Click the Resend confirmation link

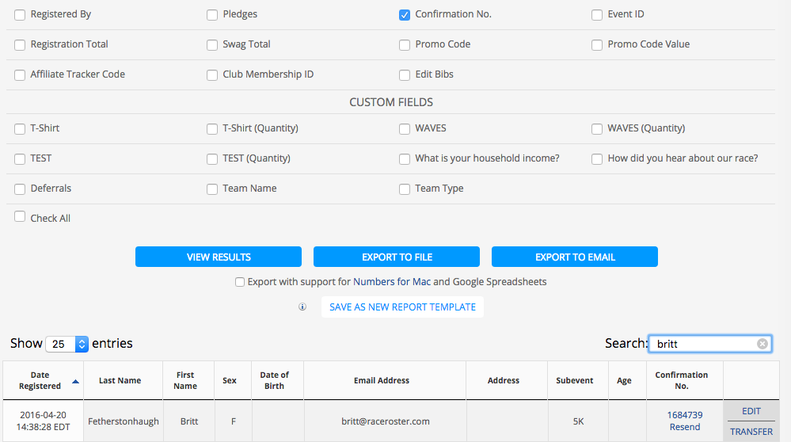point(685,427)
